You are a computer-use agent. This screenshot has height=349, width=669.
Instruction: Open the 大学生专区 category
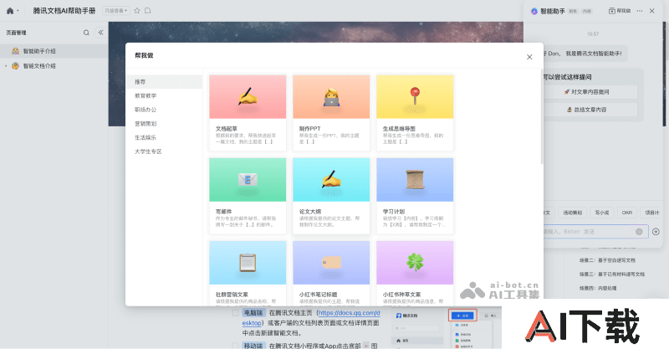tap(148, 151)
